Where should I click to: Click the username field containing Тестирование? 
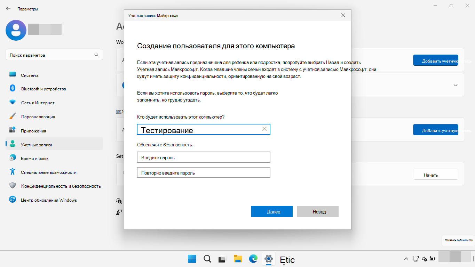point(204,129)
